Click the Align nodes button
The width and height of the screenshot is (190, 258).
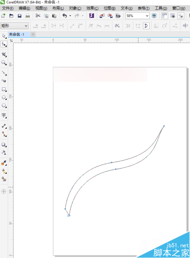[x=175, y=26]
